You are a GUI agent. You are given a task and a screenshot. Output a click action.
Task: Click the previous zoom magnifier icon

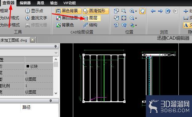coord(124,25)
